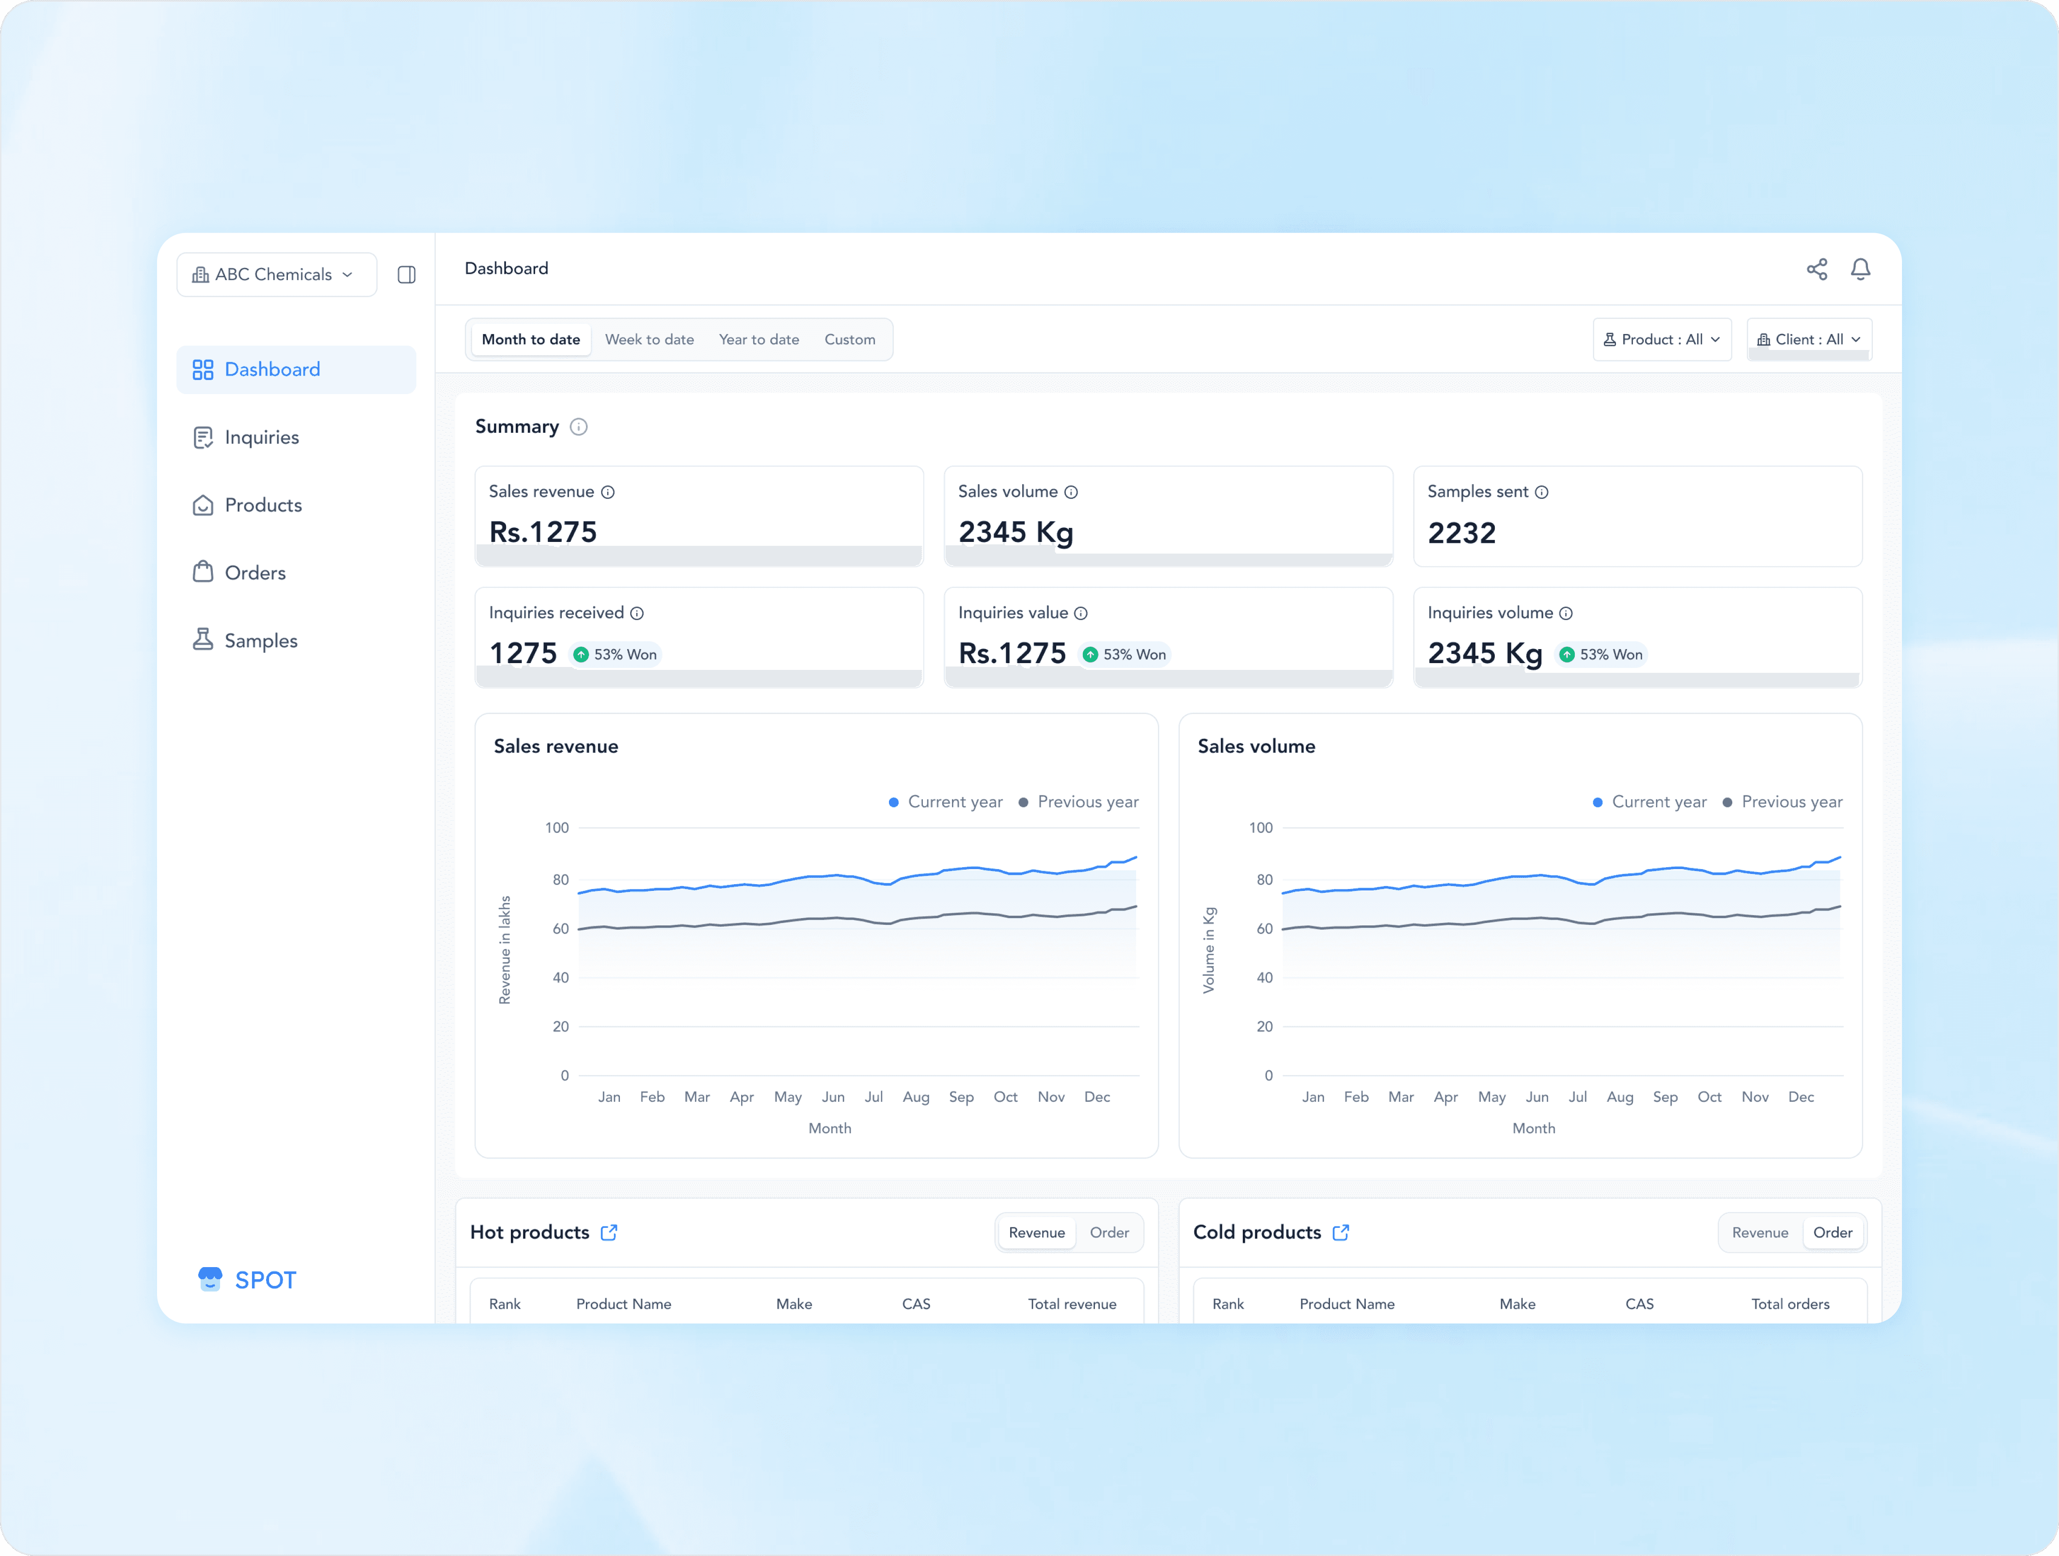Switch Hot products to Order view
This screenshot has width=2059, height=1556.
coord(1109,1232)
